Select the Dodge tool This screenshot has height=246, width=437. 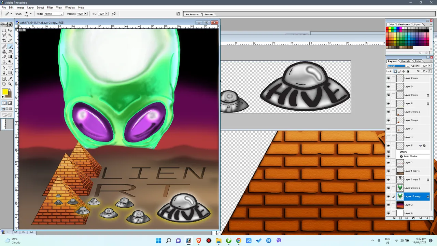[x=10, y=62]
